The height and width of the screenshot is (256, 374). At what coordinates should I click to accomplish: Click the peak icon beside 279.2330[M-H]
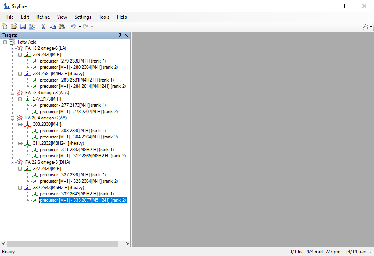pos(27,55)
